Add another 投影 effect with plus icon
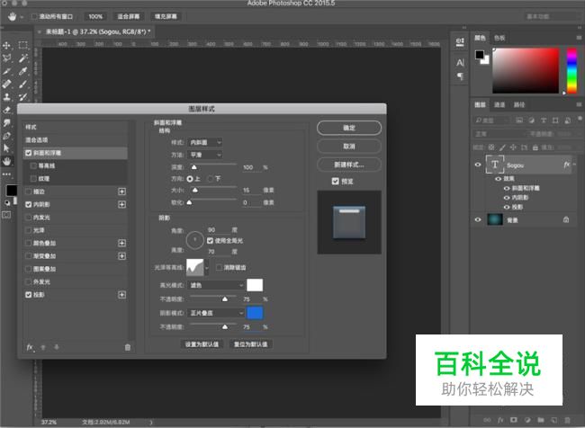 tap(121, 295)
